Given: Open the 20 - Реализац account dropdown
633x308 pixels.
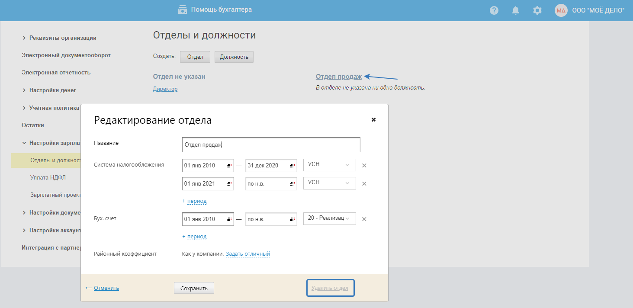Looking at the screenshot, I should (330, 218).
